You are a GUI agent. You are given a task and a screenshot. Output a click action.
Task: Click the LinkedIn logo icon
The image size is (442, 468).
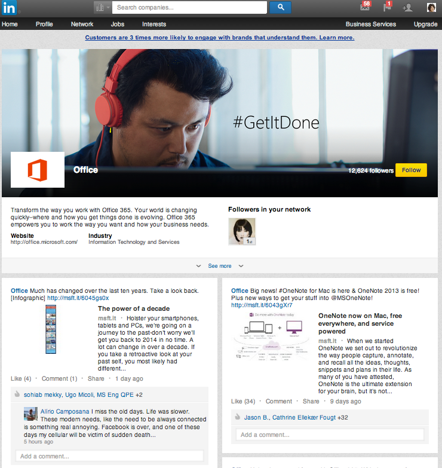point(9,8)
